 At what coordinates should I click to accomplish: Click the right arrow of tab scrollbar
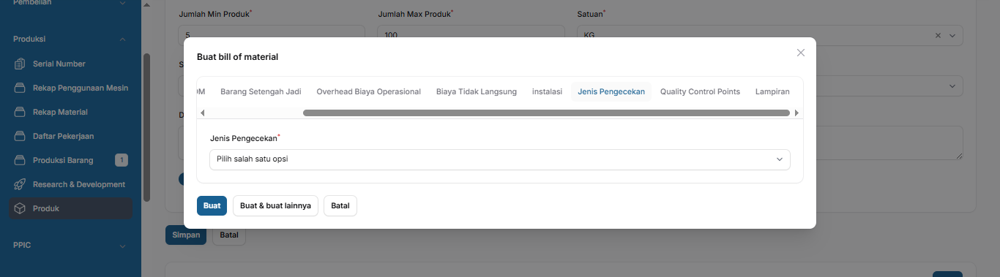click(796, 113)
